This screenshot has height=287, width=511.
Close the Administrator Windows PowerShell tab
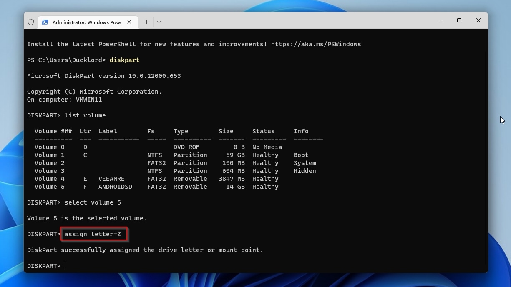pyautogui.click(x=129, y=22)
